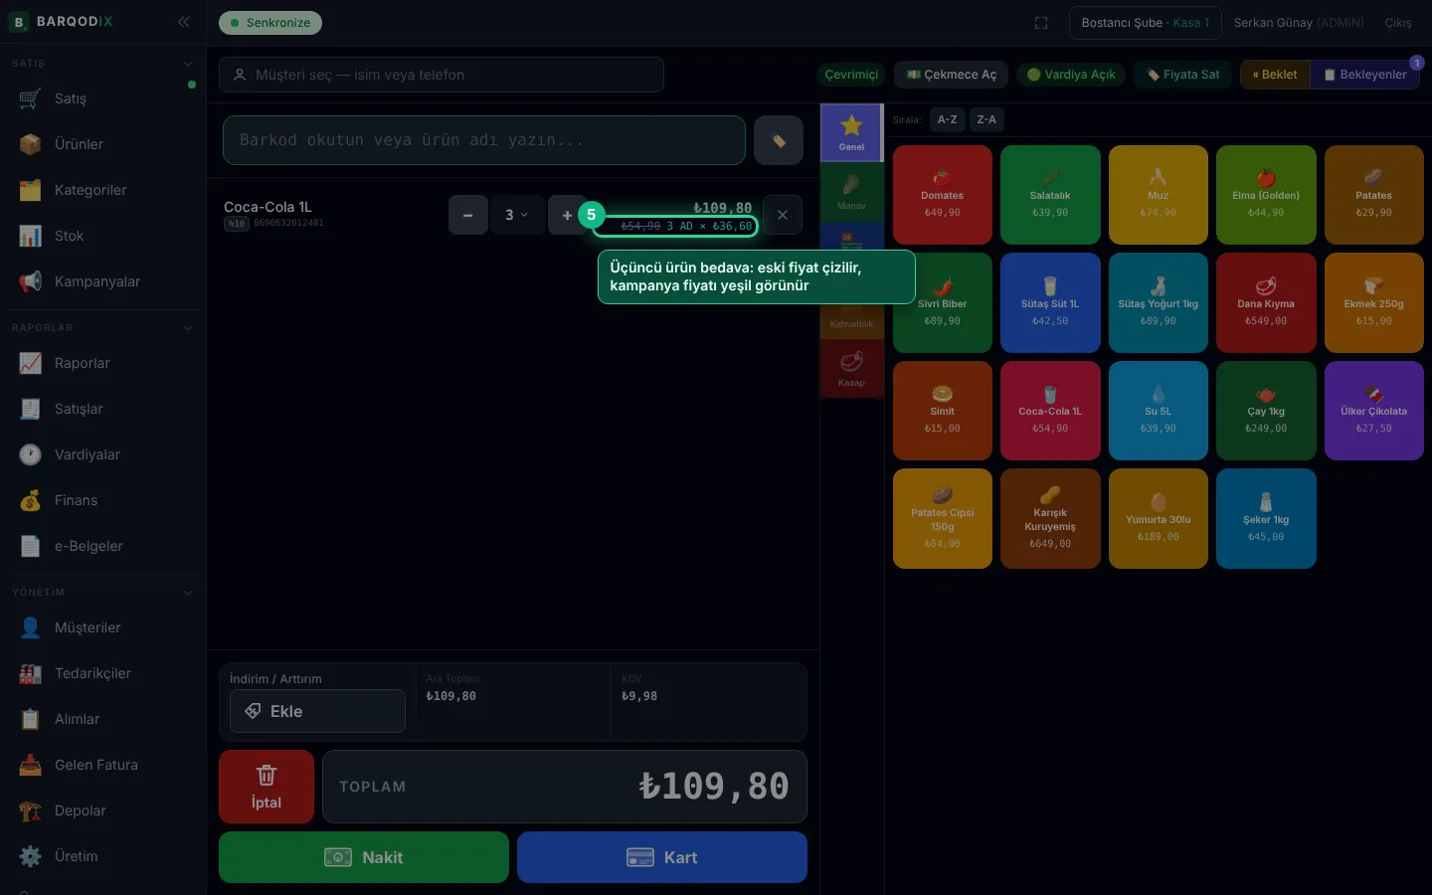This screenshot has height=895, width=1432.
Task: Sort products A-Z
Action: [948, 119]
